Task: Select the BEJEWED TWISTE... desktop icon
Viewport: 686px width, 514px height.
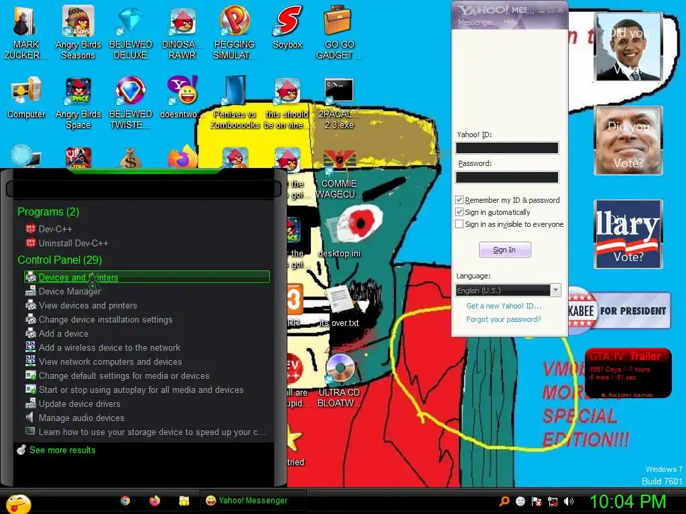Action: tap(131, 102)
